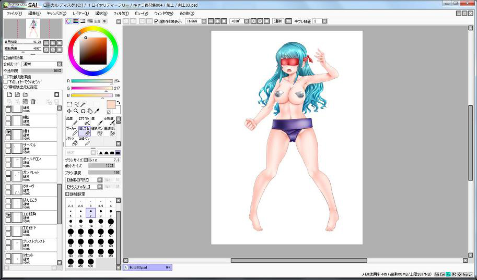Click the red R color slider
The height and width of the screenshot is (280, 477).
tap(92, 81)
